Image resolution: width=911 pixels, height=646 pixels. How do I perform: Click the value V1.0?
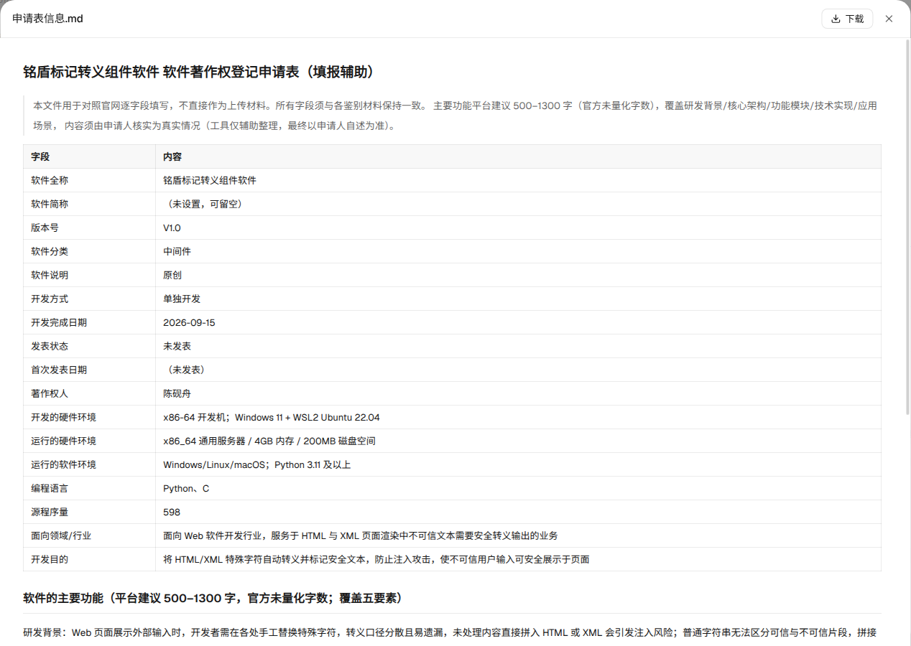pos(172,228)
